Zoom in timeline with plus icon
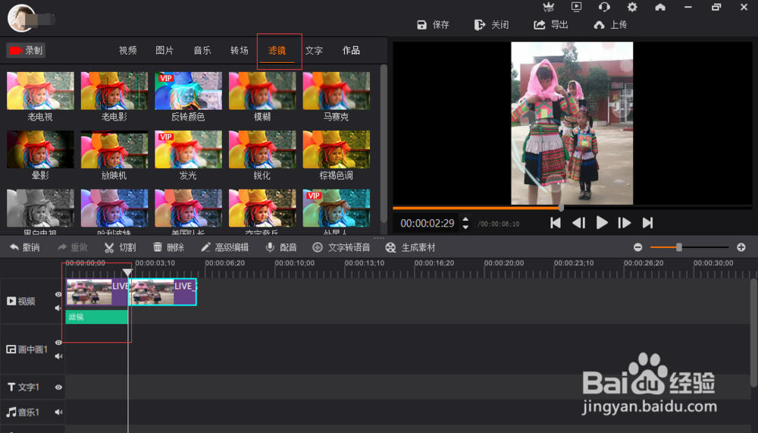 click(x=741, y=247)
